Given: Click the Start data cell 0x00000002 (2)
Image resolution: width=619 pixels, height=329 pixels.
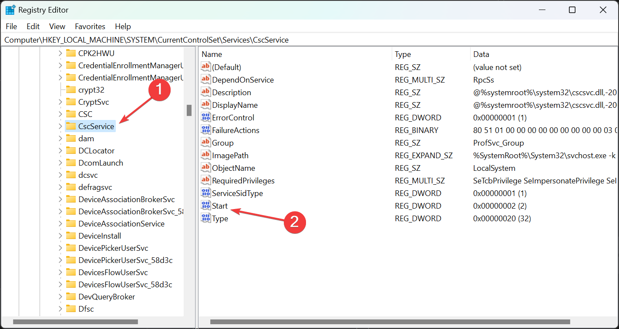Looking at the screenshot, I should (500, 206).
